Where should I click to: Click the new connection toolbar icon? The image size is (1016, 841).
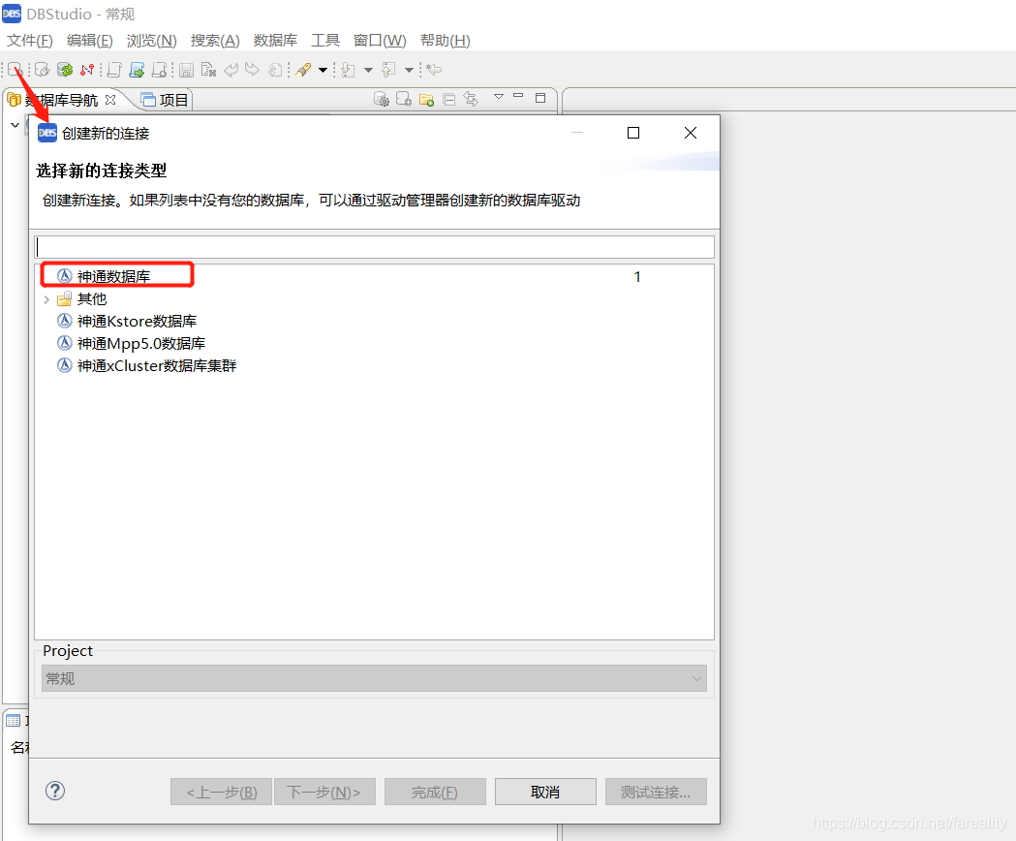click(15, 70)
